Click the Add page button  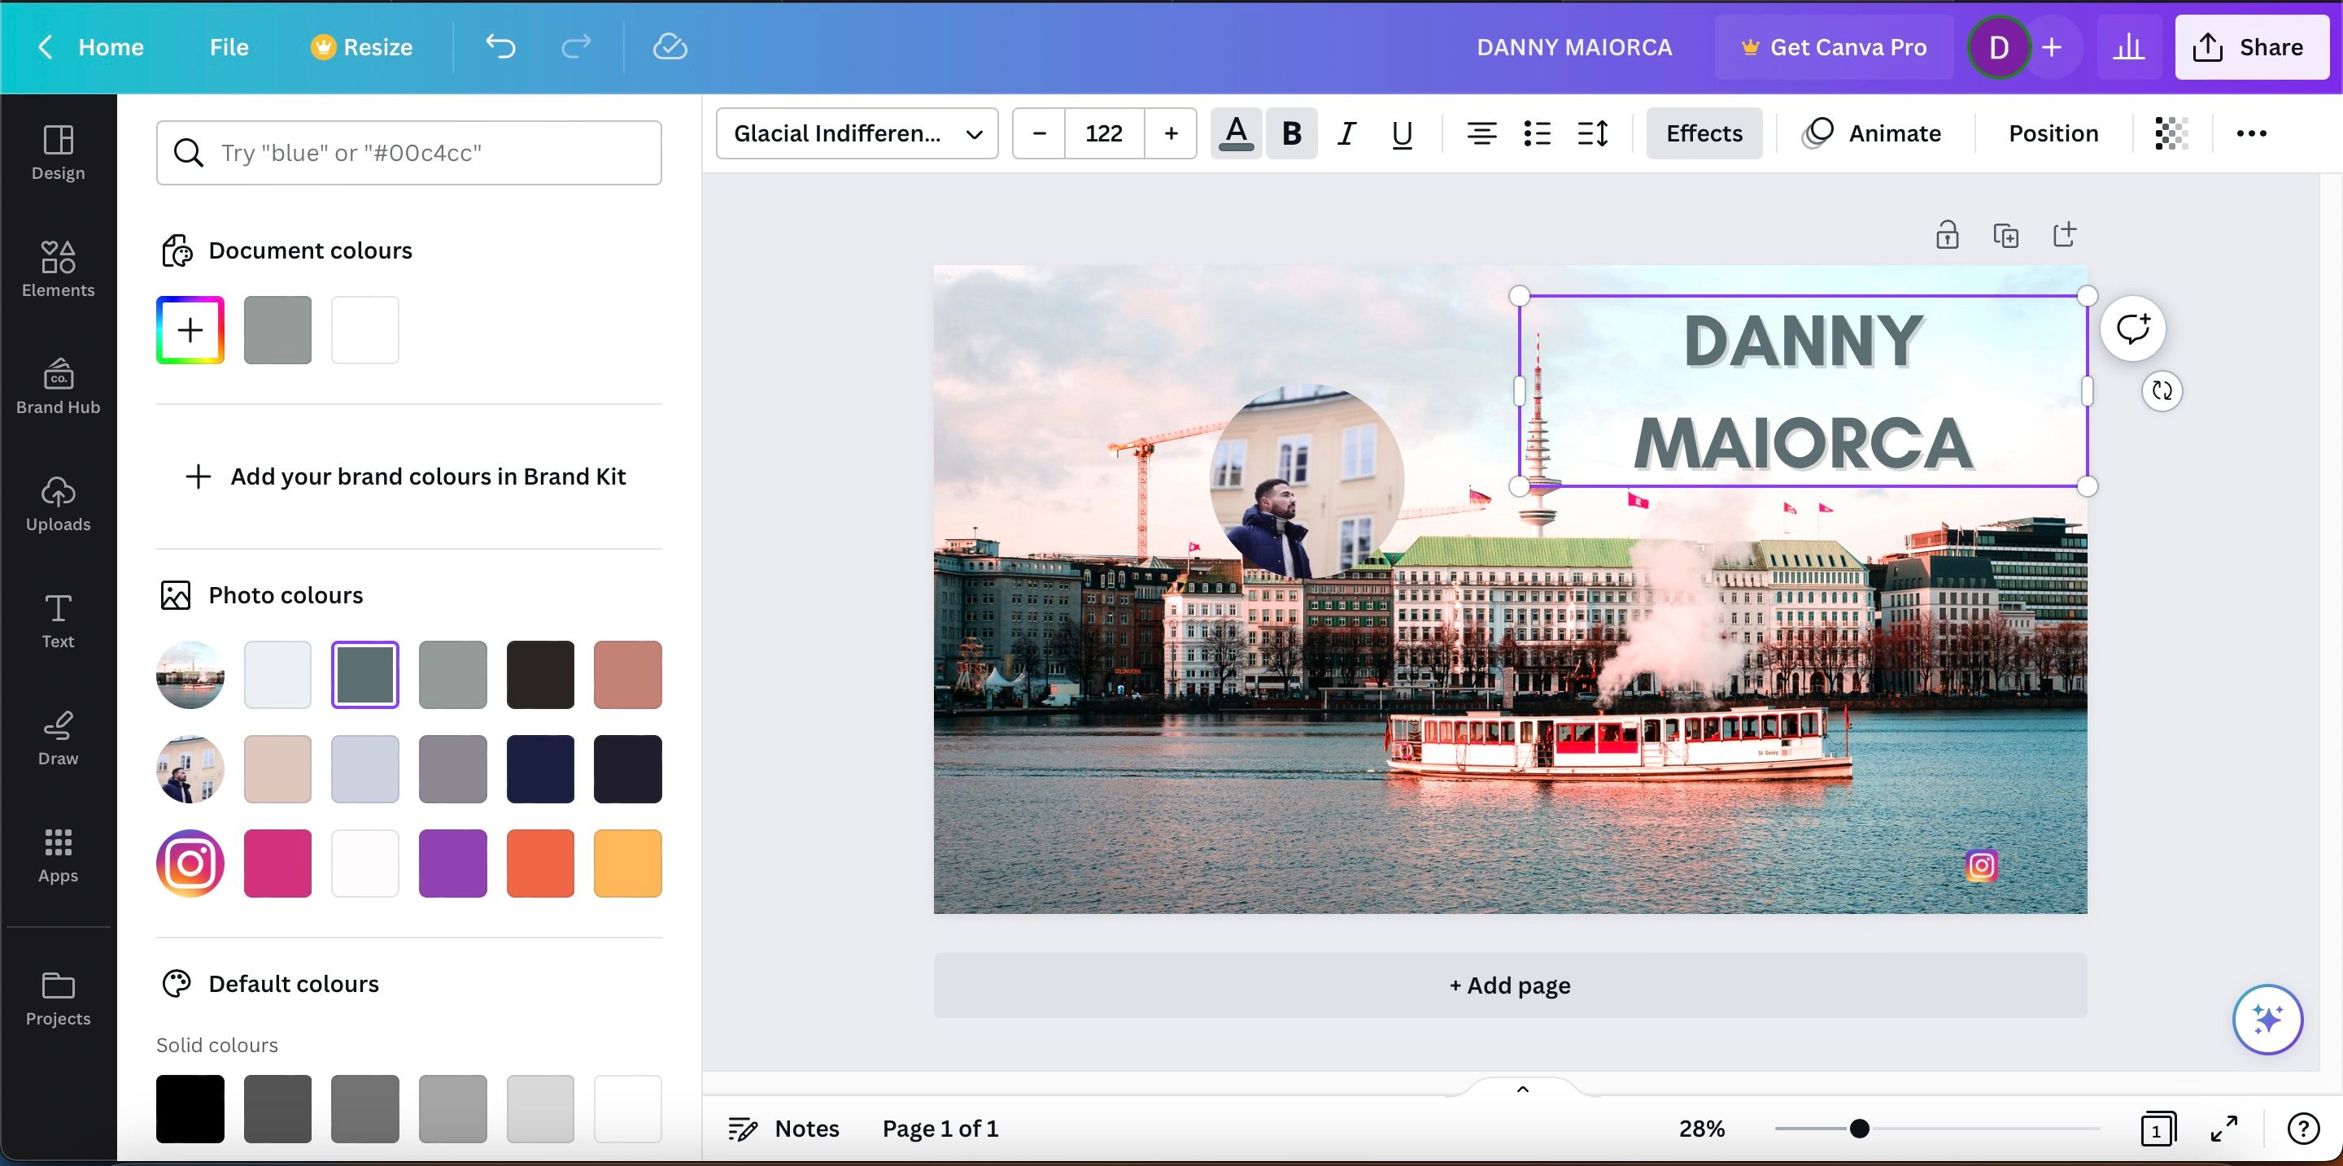click(x=1509, y=985)
